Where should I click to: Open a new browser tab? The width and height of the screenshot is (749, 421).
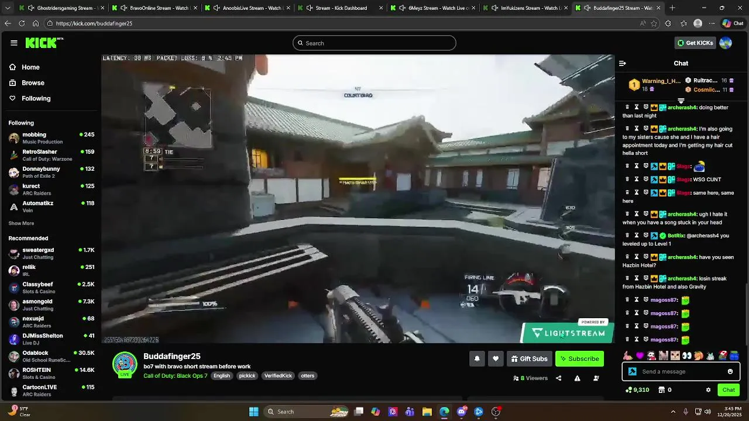click(672, 8)
